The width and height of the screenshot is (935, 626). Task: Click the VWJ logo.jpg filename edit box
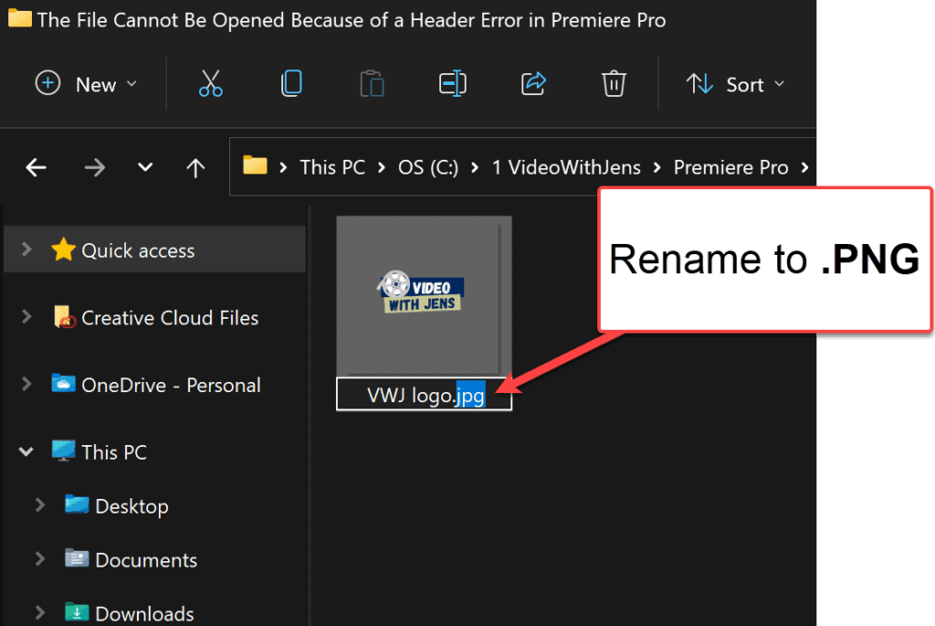[x=424, y=395]
